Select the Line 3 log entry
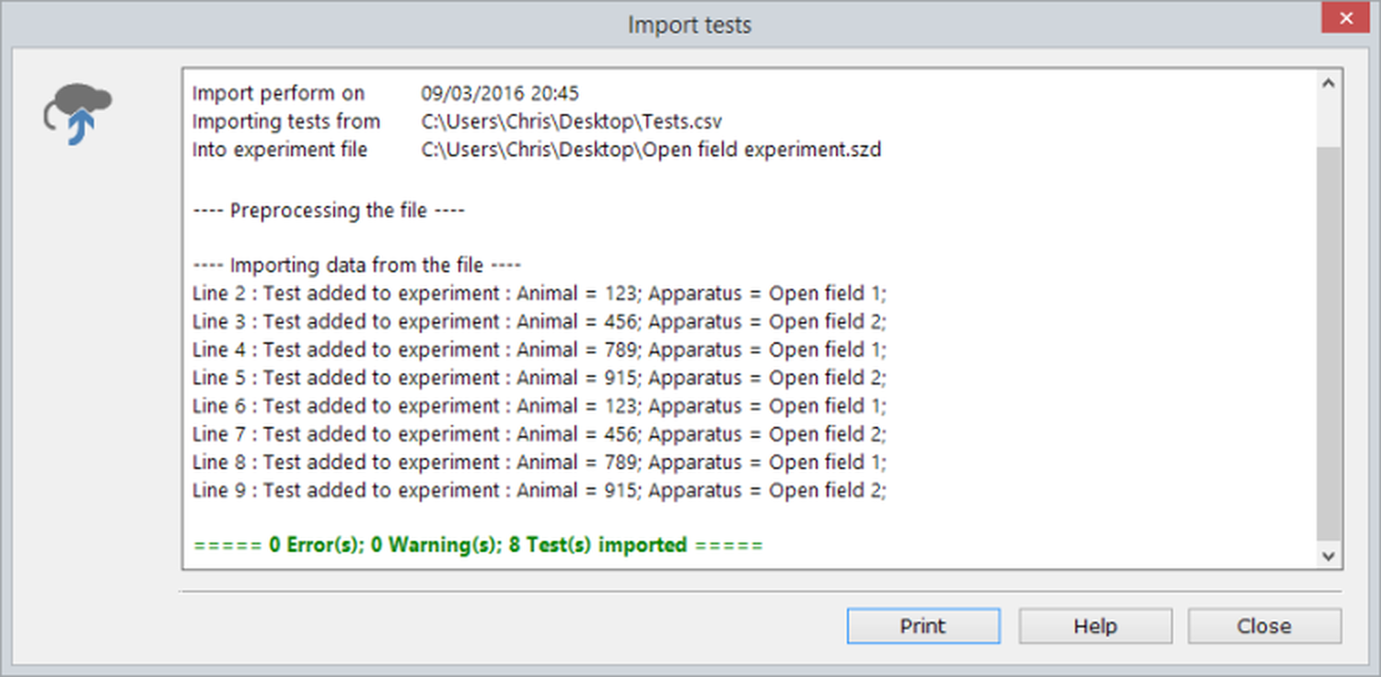 pyautogui.click(x=539, y=322)
